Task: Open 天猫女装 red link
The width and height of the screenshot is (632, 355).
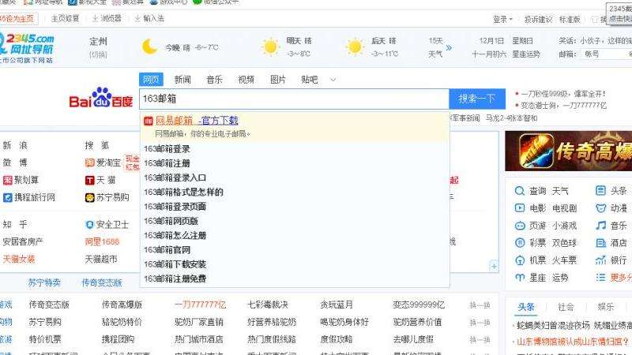Action: [19, 260]
